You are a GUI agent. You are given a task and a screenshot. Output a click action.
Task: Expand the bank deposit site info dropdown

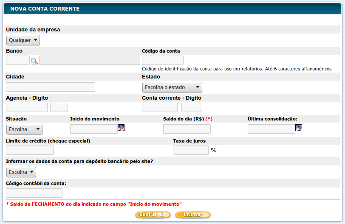21,172
